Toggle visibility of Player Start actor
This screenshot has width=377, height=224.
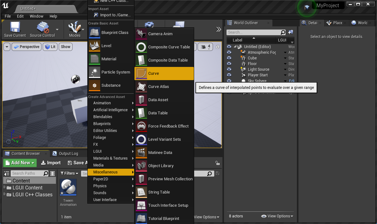(229, 75)
